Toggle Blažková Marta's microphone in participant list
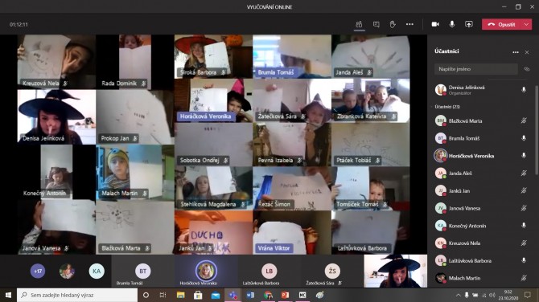The width and height of the screenshot is (539, 302). pos(524,120)
